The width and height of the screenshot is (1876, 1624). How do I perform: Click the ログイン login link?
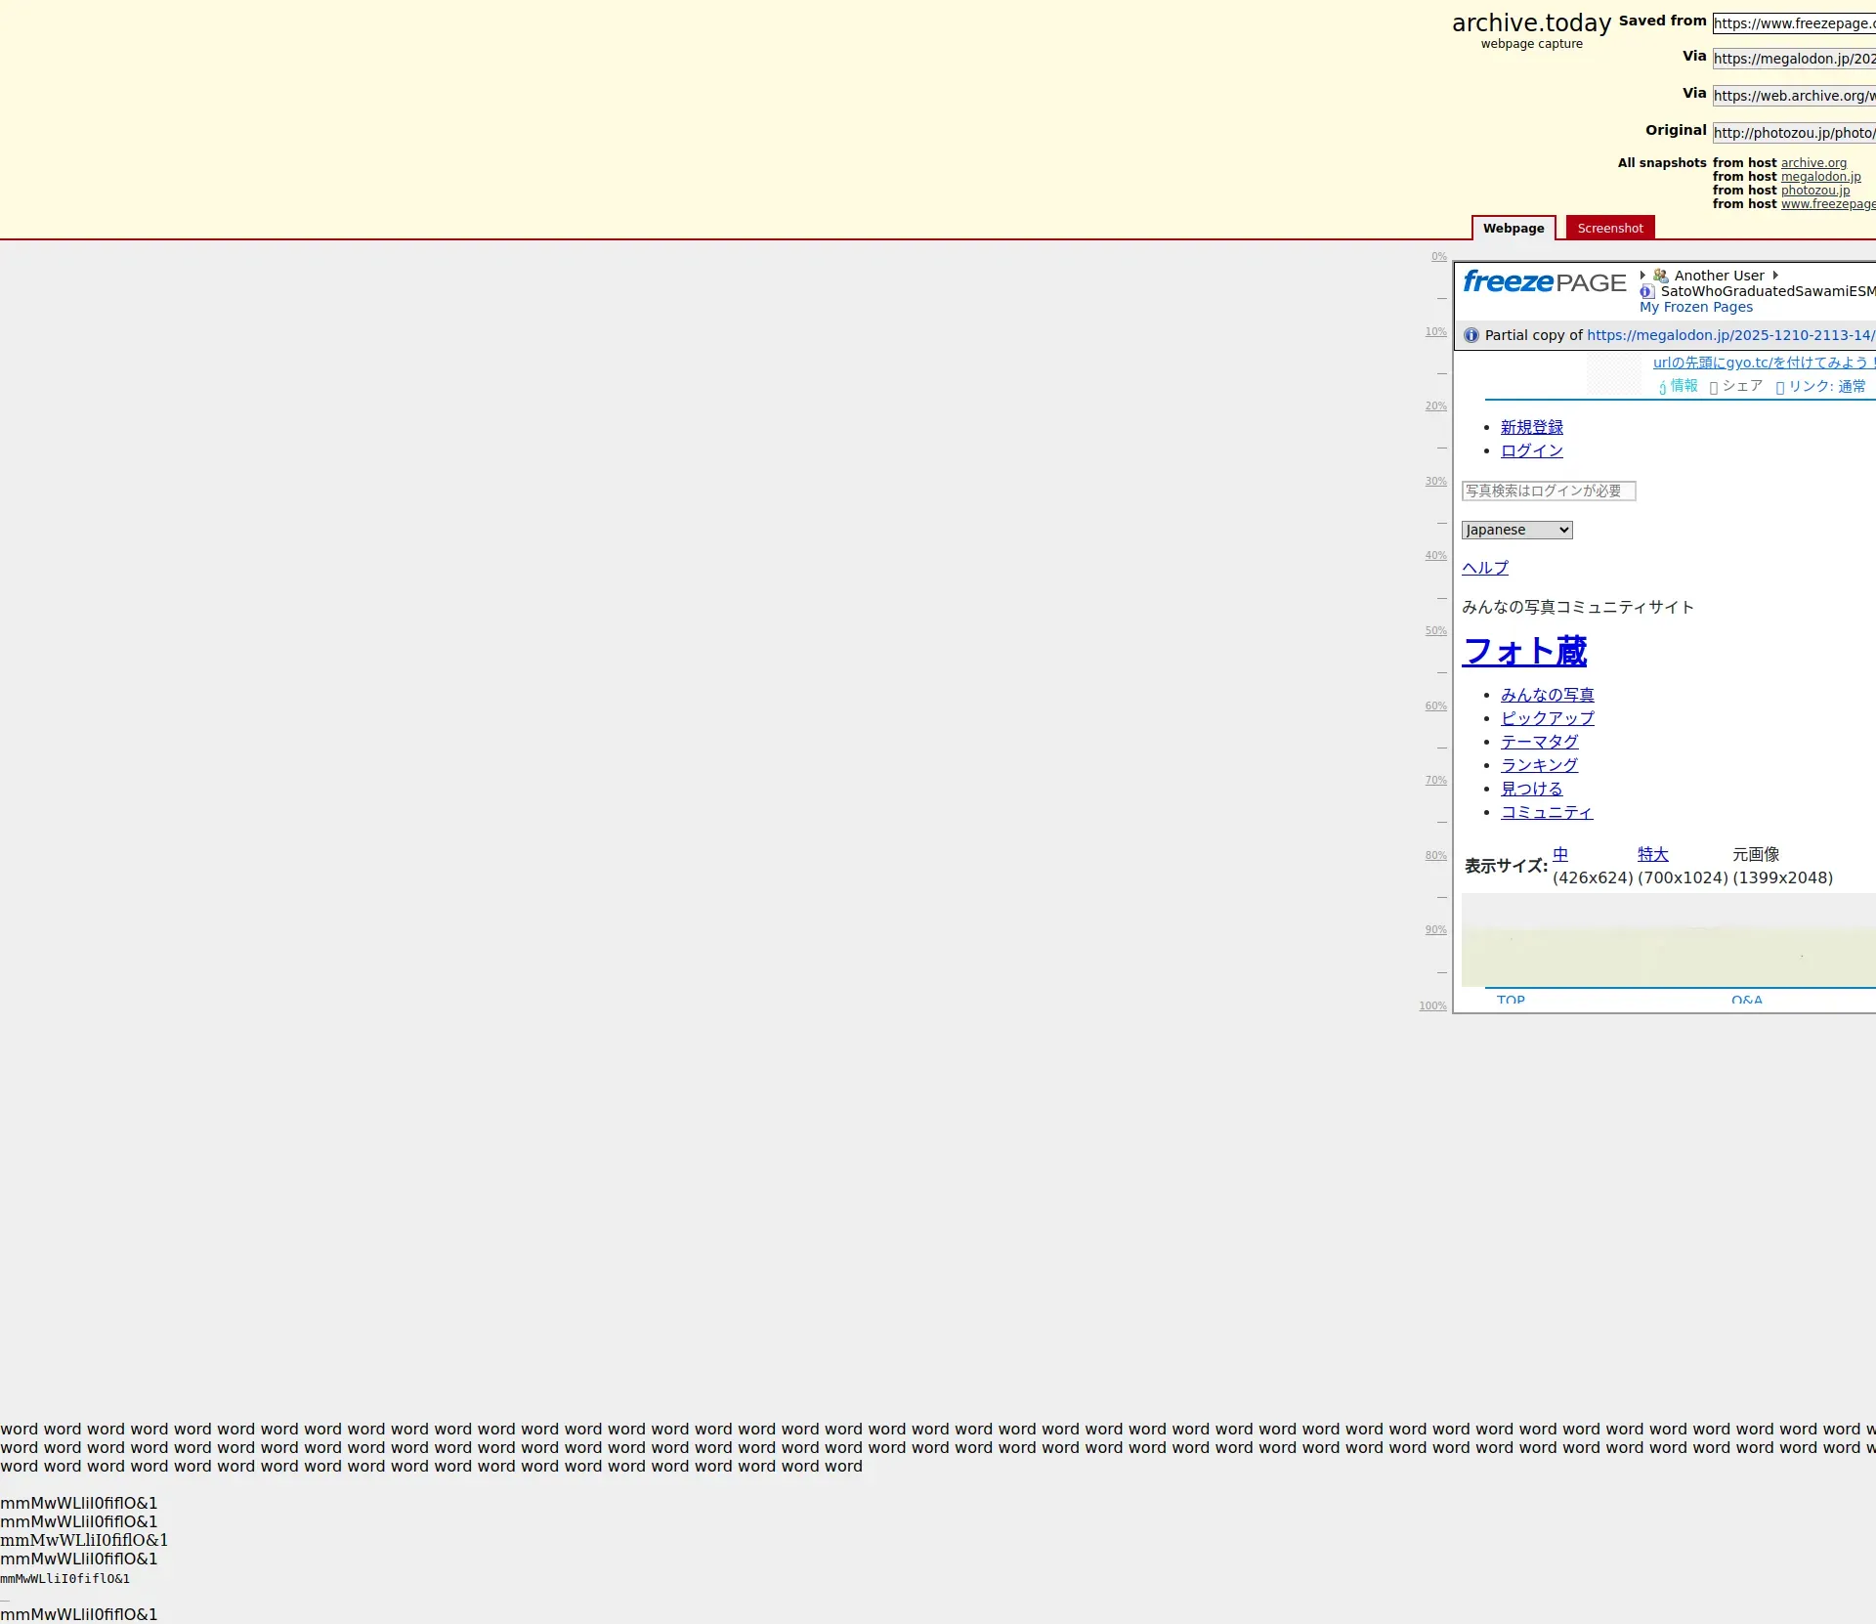[x=1531, y=450]
